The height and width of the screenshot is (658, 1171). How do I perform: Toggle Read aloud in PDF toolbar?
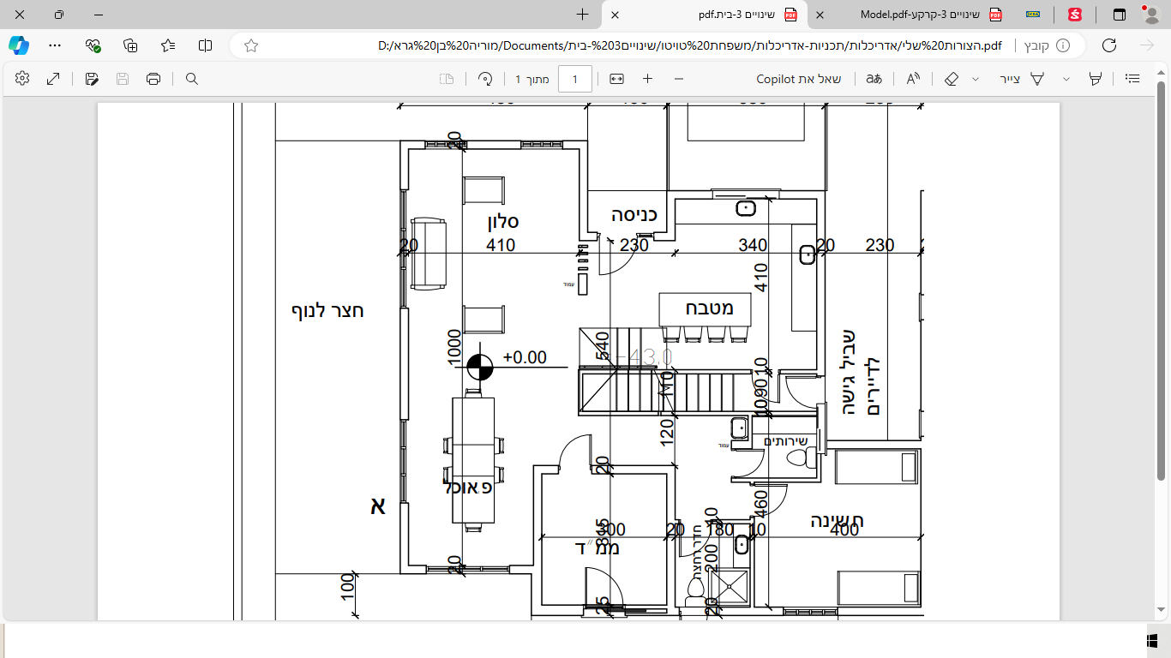[913, 79]
